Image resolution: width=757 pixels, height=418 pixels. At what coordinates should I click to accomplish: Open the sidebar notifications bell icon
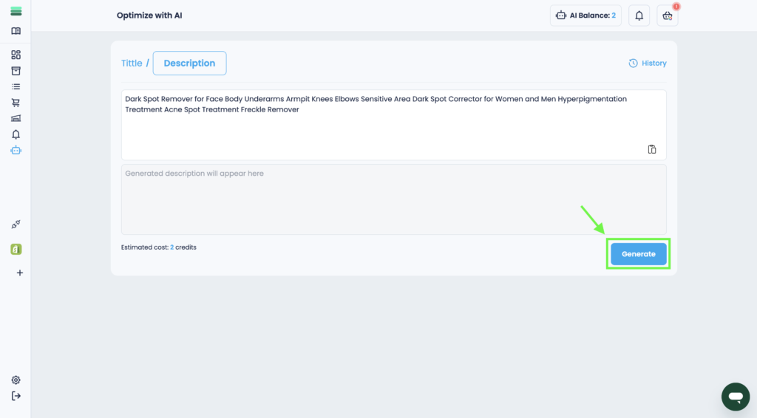click(x=16, y=134)
